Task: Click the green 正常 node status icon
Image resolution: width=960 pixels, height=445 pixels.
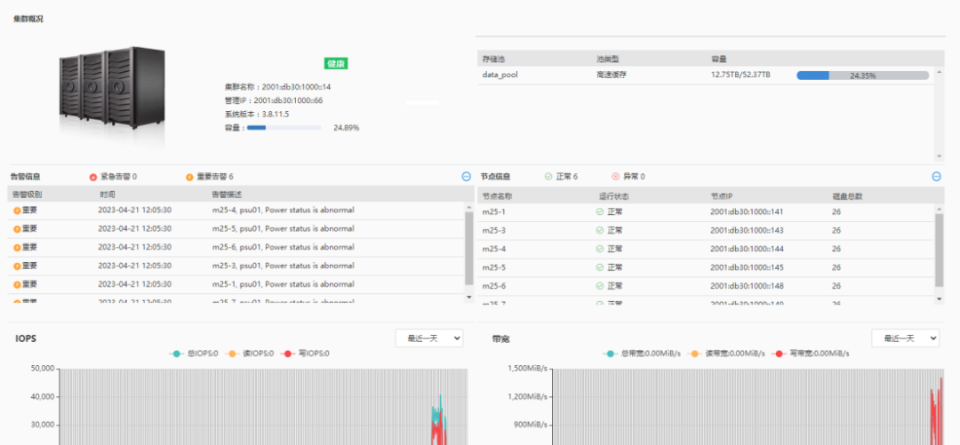Action: click(x=548, y=177)
